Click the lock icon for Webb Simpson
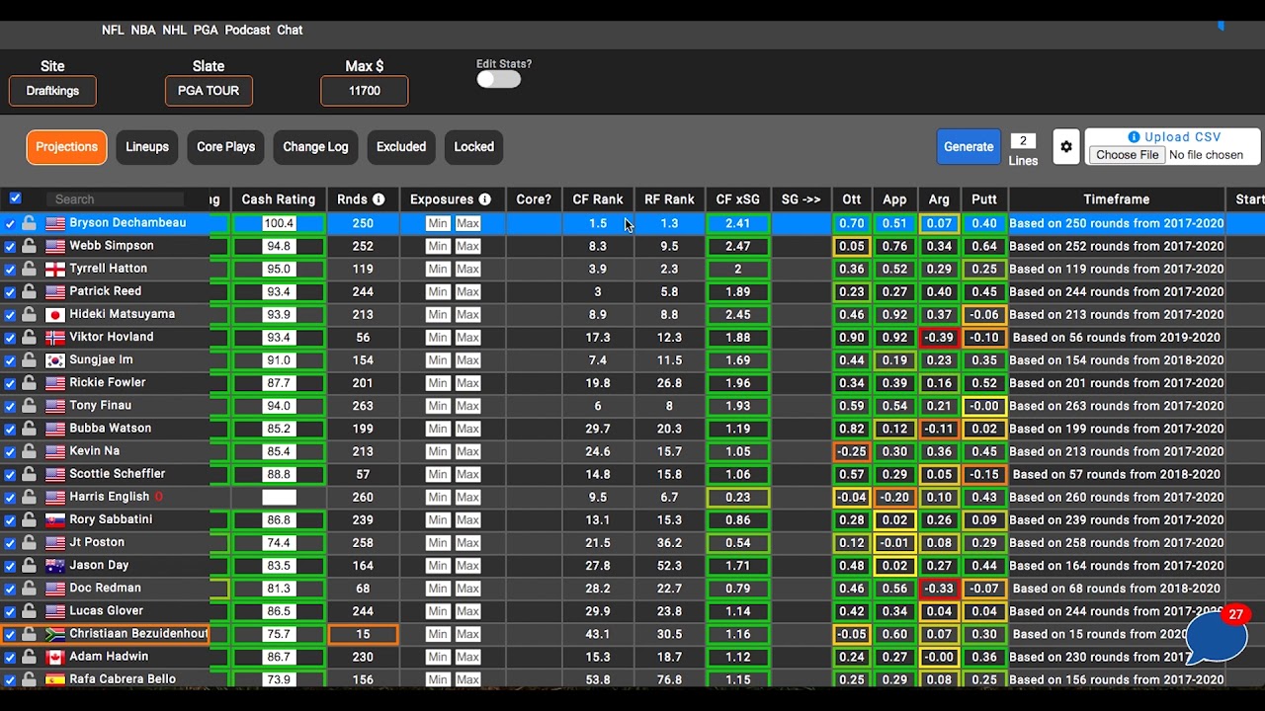The width and height of the screenshot is (1265, 711). point(29,247)
